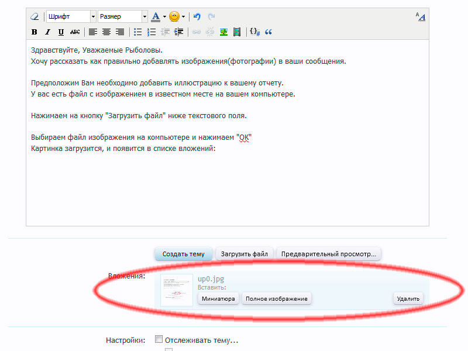The width and height of the screenshot is (468, 351).
Task: Click the remove formatting eraser icon
Action: [x=35, y=16]
